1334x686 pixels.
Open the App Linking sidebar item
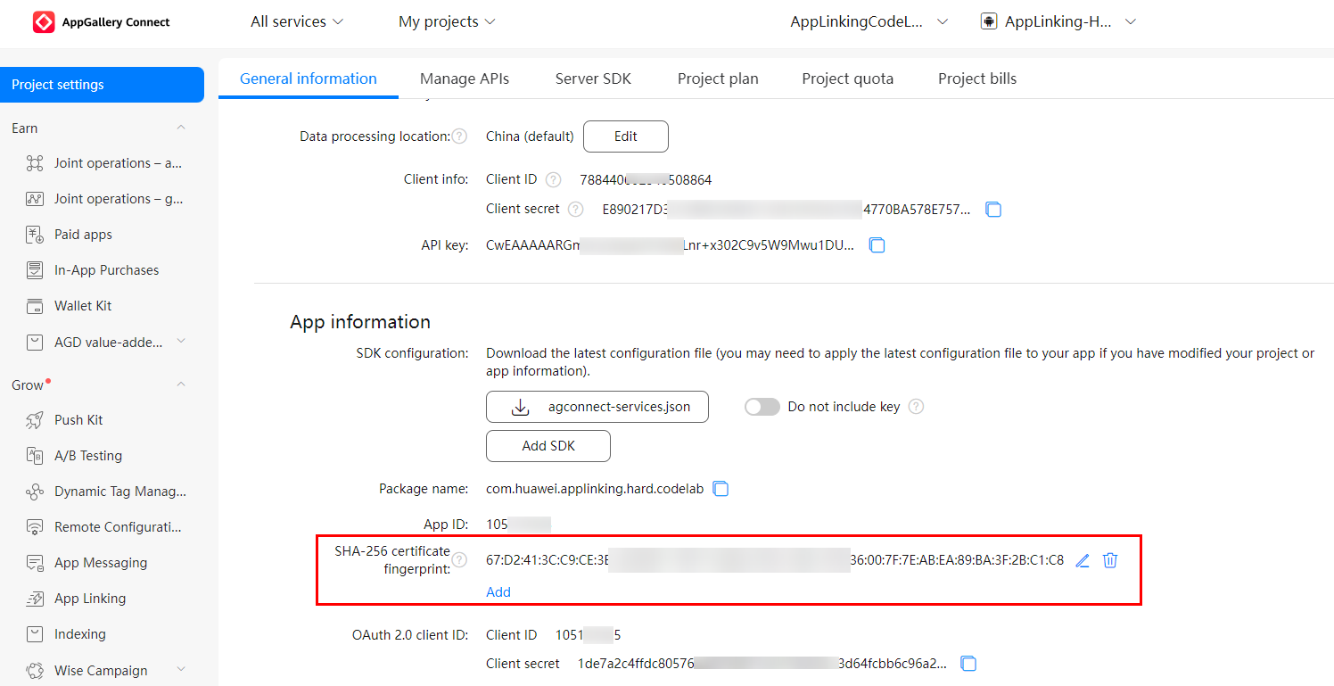click(x=90, y=599)
